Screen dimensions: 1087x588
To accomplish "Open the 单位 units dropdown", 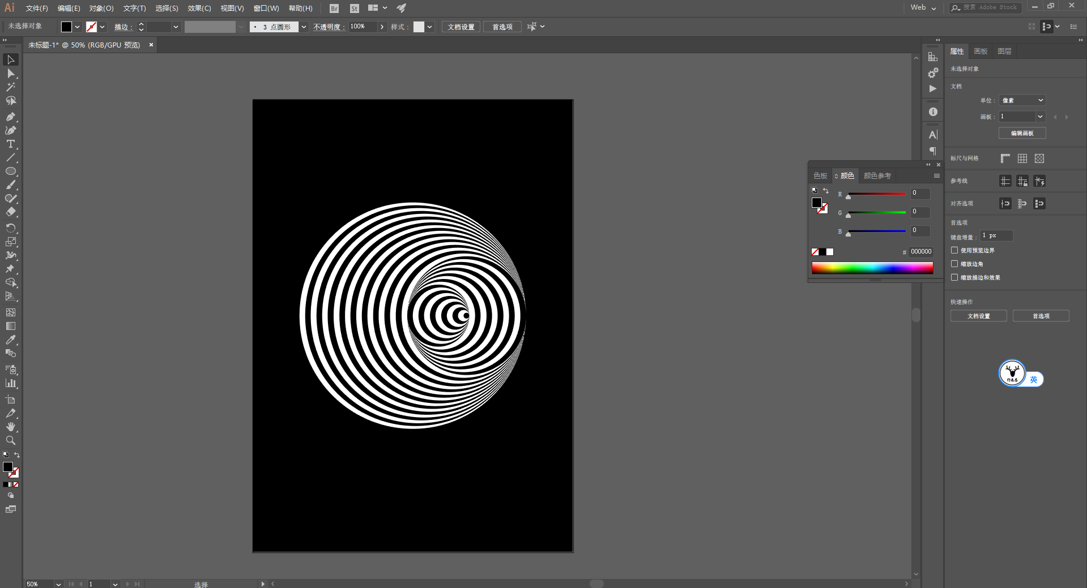I will (x=1022, y=100).
